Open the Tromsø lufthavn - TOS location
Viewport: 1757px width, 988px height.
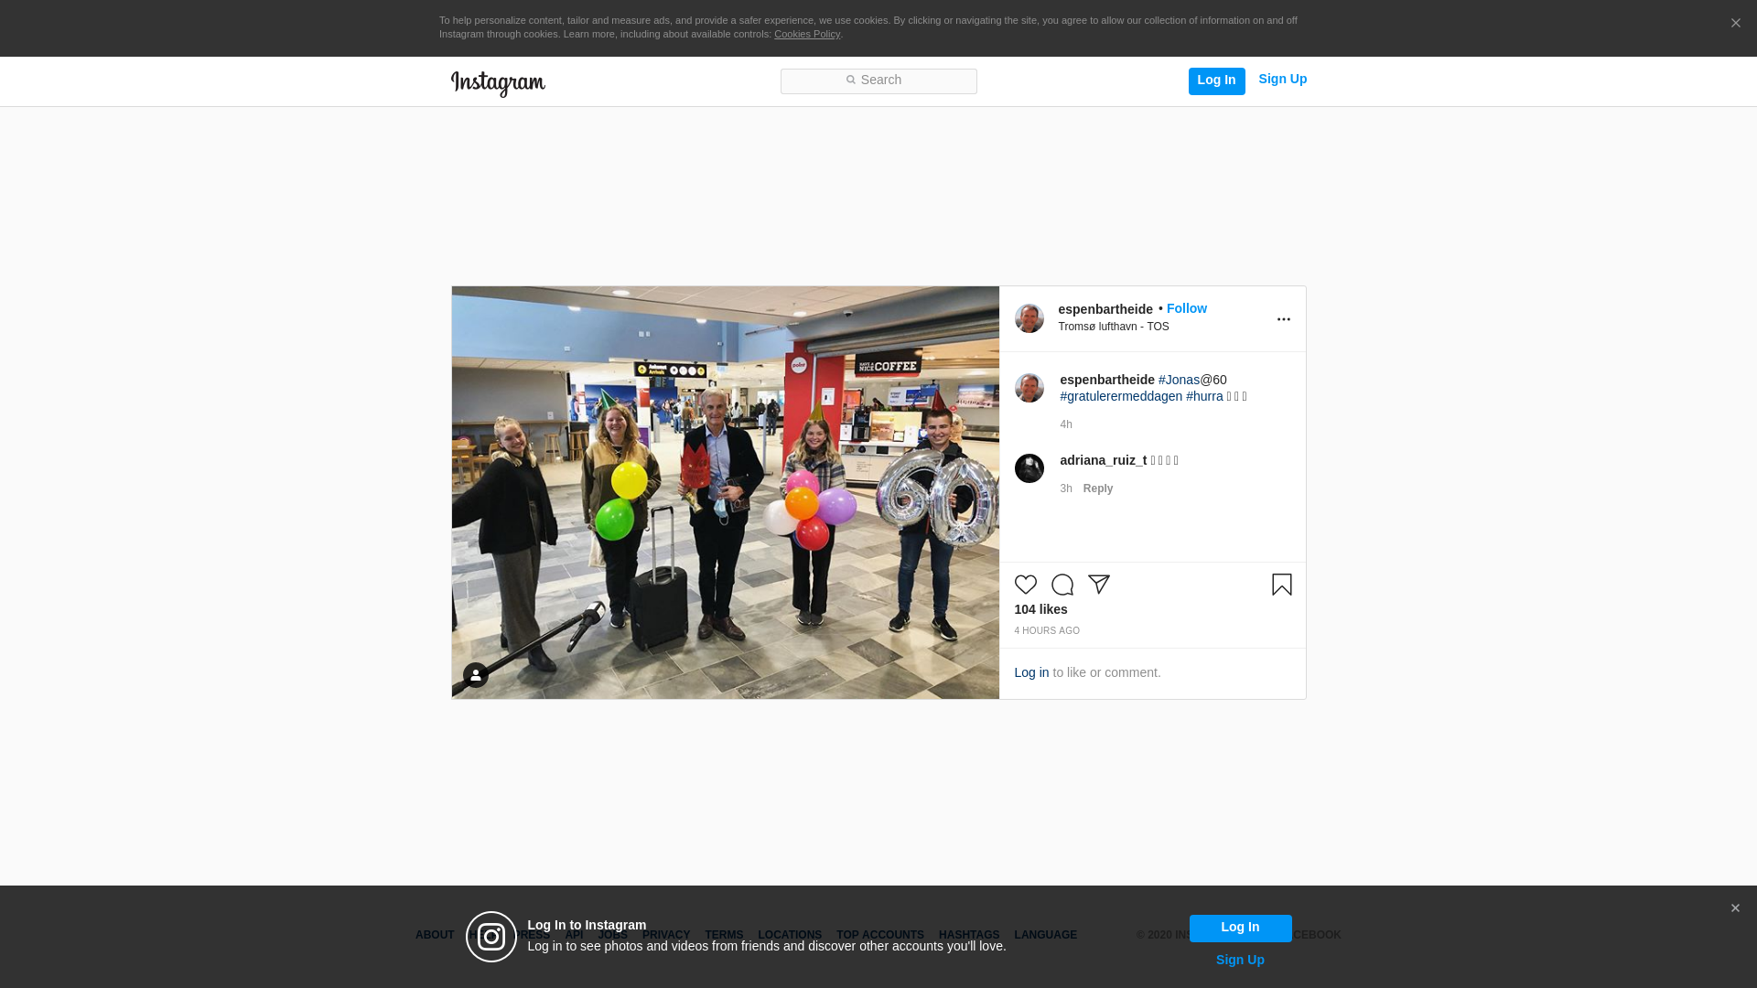pos(1113,327)
